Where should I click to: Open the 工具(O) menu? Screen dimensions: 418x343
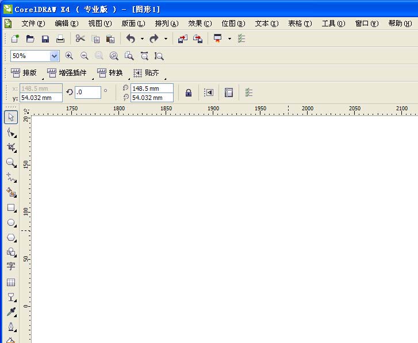click(x=333, y=24)
